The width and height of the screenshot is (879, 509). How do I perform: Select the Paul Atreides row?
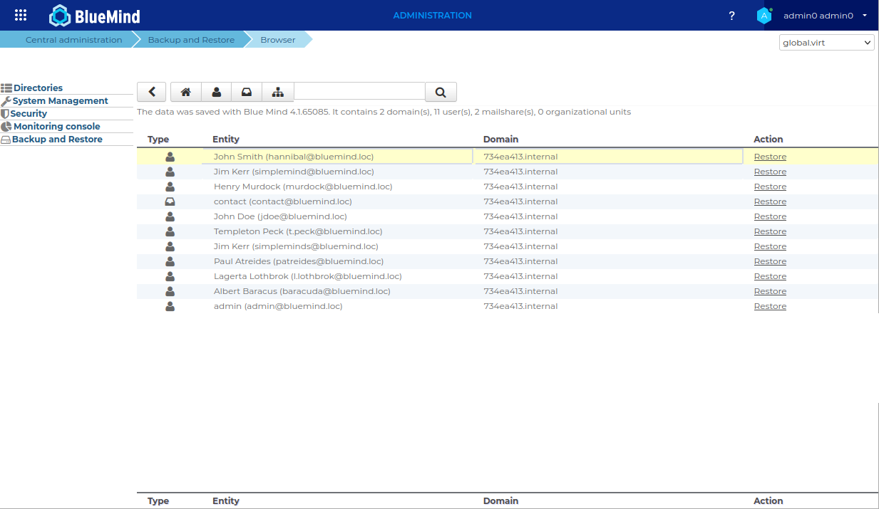click(x=299, y=261)
